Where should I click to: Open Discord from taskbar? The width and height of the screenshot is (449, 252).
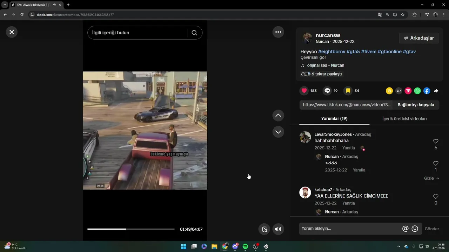pyautogui.click(x=235, y=246)
